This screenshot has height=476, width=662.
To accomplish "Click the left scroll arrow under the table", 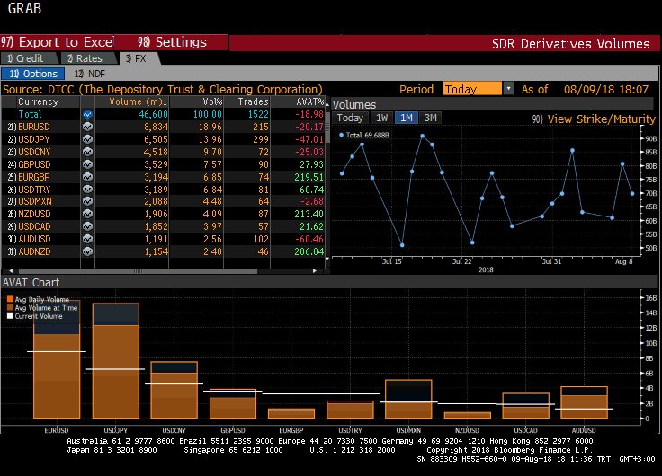I will point(11,270).
